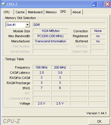Expand the Slot #1 dropdown arrow
Viewport: 111px width, 125px height.
[x=27, y=25]
